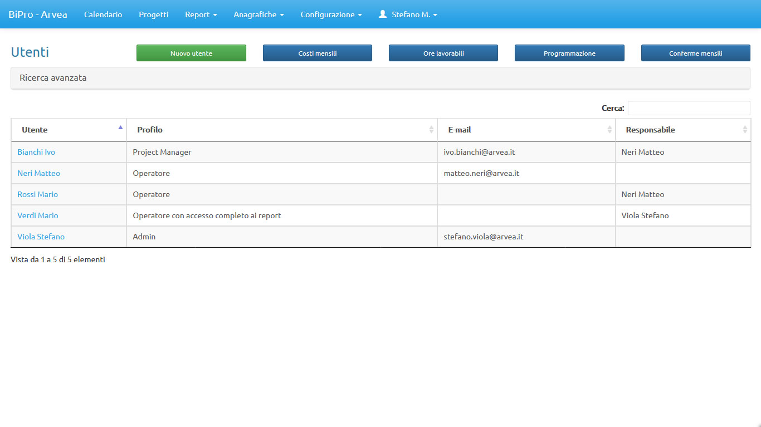Viewport: 761px width, 427px height.
Task: Open user Bianchi Ivo's profile link
Action: [x=36, y=152]
